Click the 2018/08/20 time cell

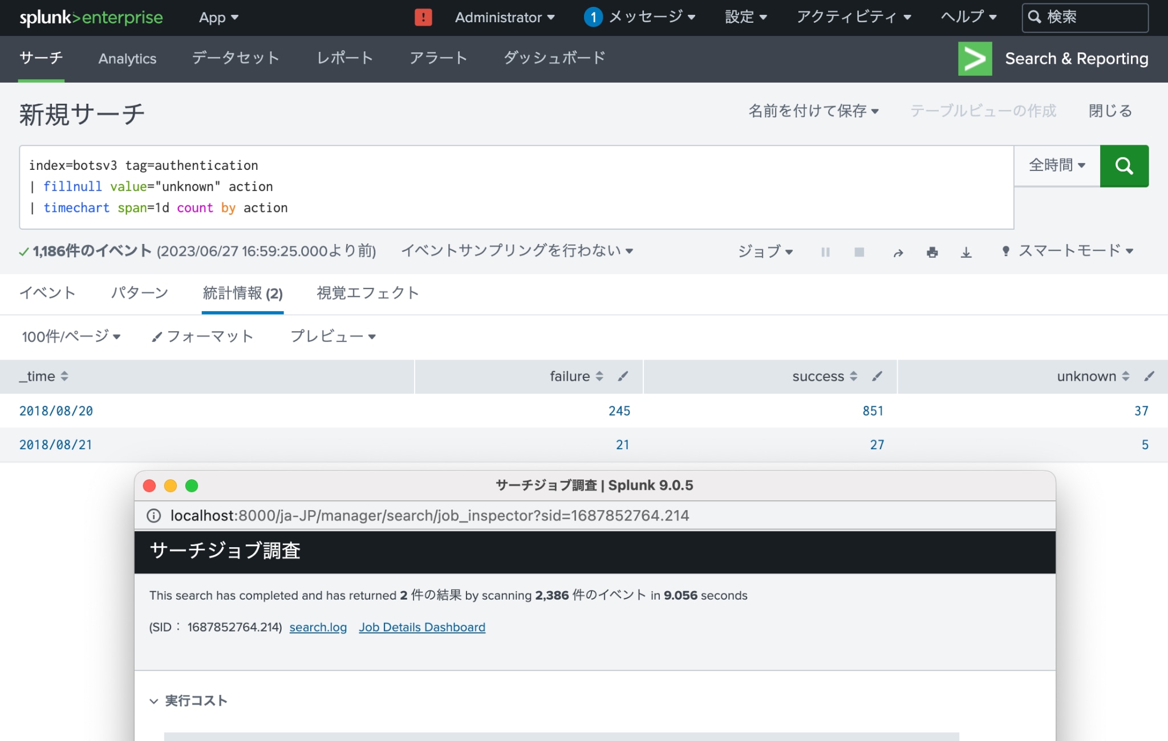pos(56,411)
